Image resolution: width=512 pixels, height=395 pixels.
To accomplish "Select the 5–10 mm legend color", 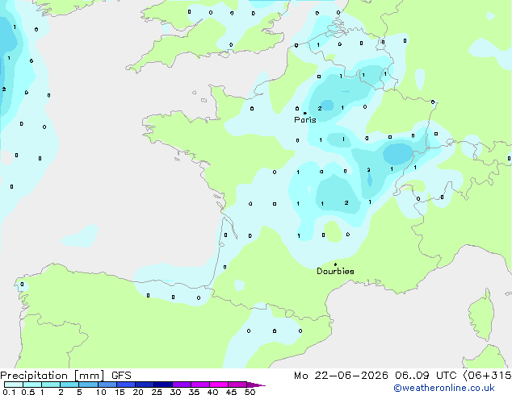I will click(88, 385).
